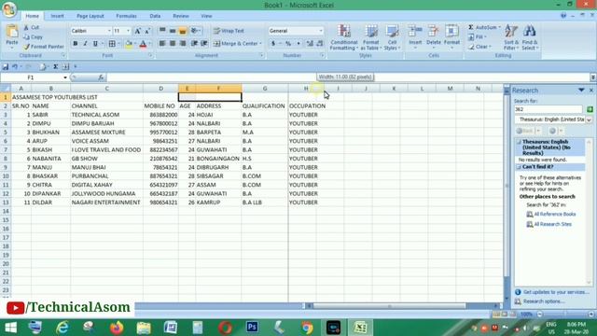Viewport: 597px width, 336px height.
Task: Click the AutoSum sigma icon in ribbon
Action: (x=471, y=27)
